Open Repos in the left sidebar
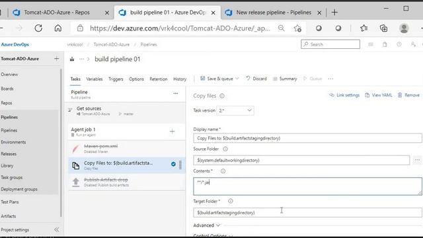This screenshot has height=238, width=423. [7, 103]
